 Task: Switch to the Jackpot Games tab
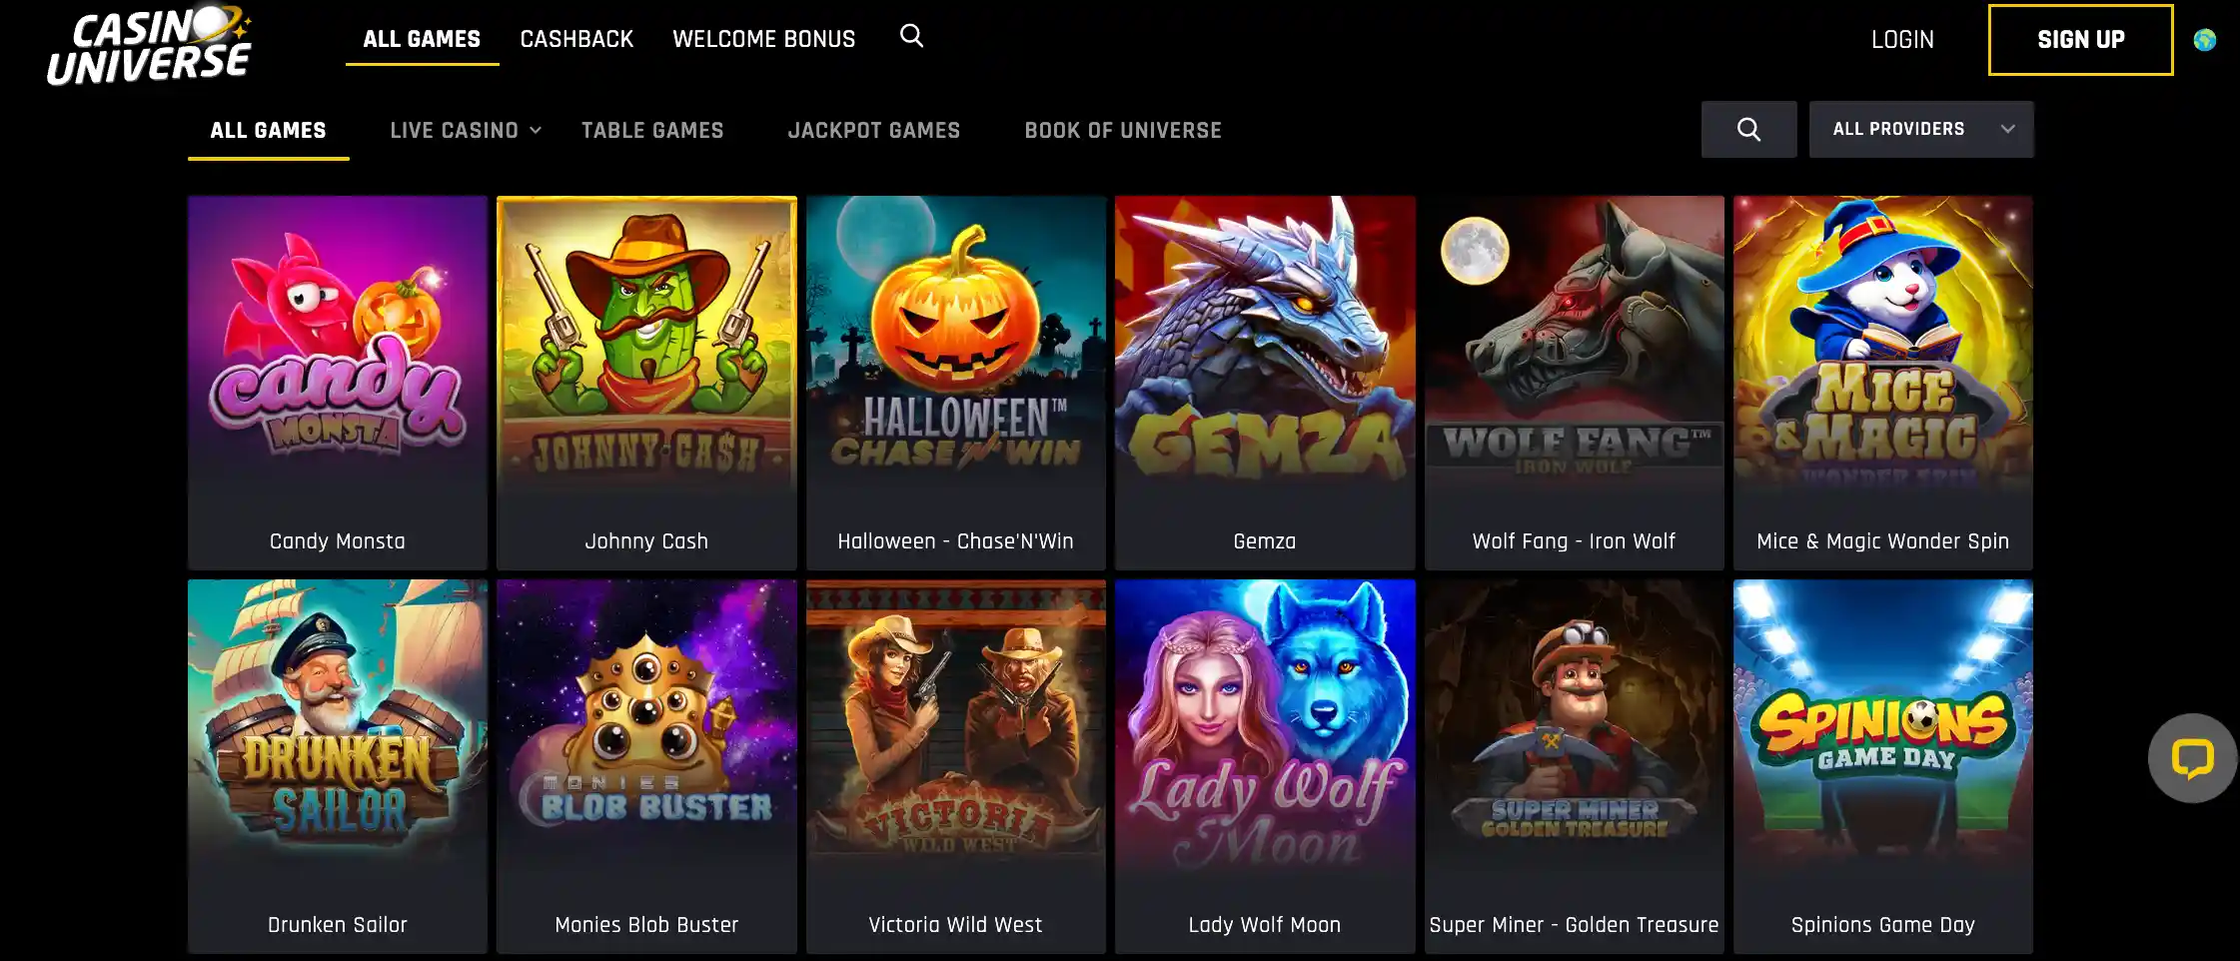873,130
